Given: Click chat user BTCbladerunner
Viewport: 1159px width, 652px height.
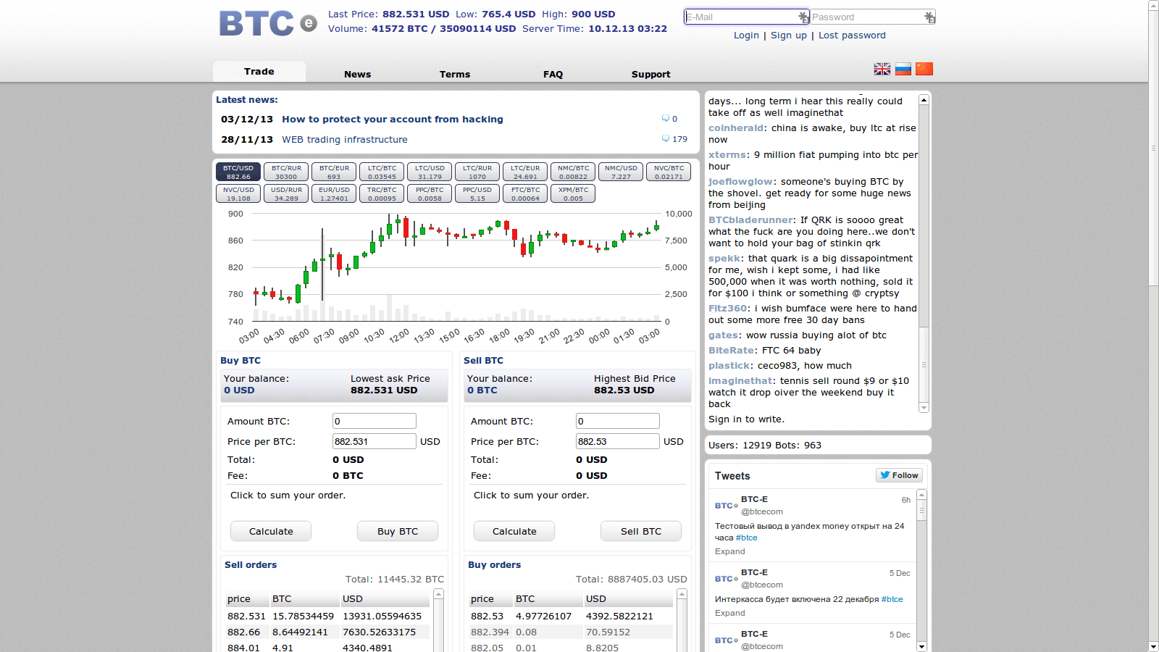Looking at the screenshot, I should (750, 220).
